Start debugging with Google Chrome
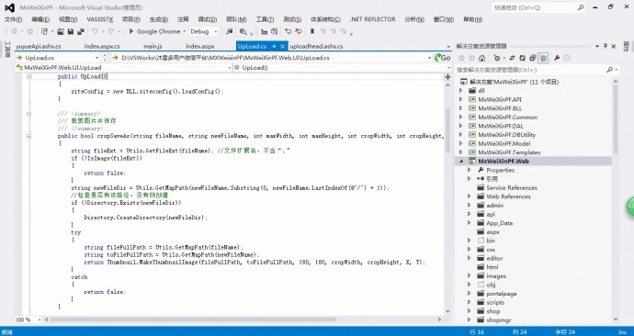The height and width of the screenshot is (336, 634). pos(154,31)
